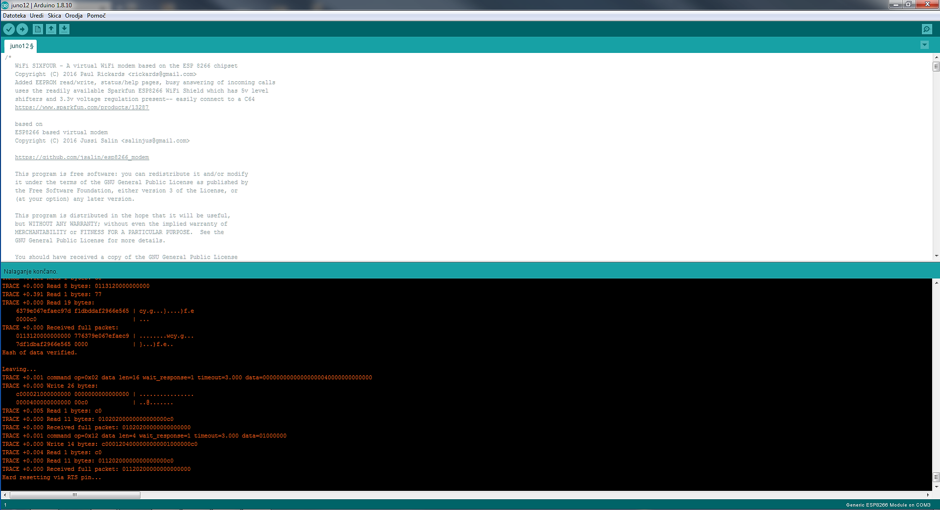This screenshot has width=940, height=510.
Task: Create a new sketch with the New icon
Action: (x=38, y=29)
